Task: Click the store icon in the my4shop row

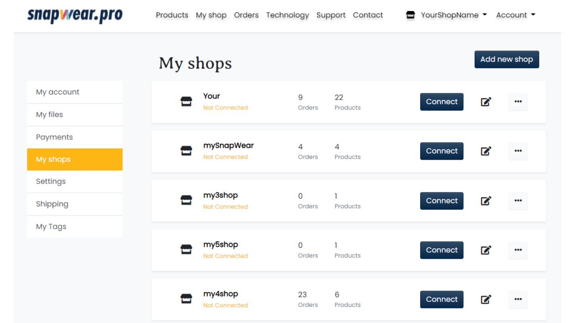Action: coord(186,299)
